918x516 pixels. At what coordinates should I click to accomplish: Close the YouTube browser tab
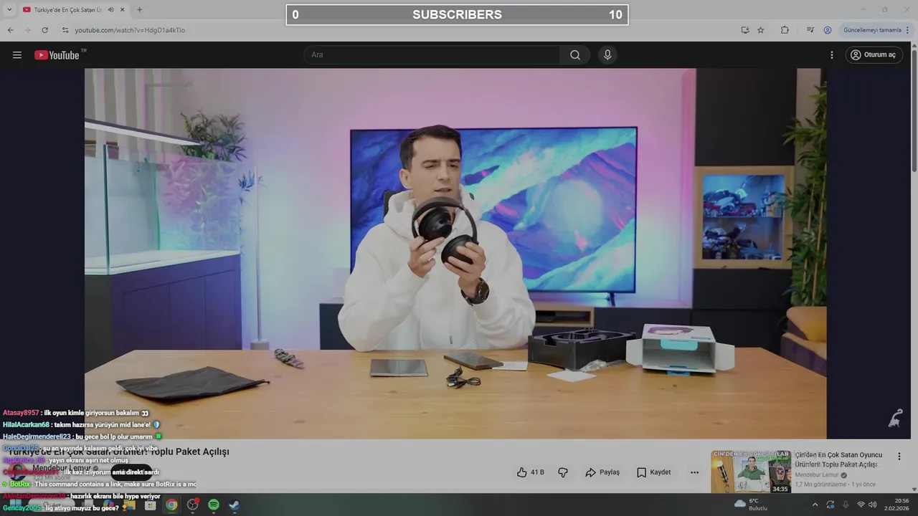pos(123,10)
